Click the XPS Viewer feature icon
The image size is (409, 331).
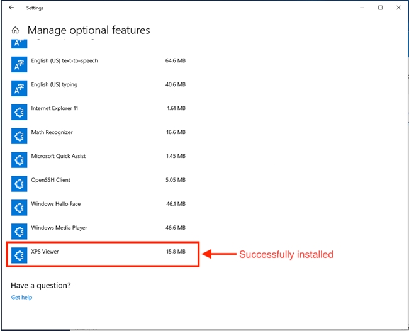(x=19, y=255)
